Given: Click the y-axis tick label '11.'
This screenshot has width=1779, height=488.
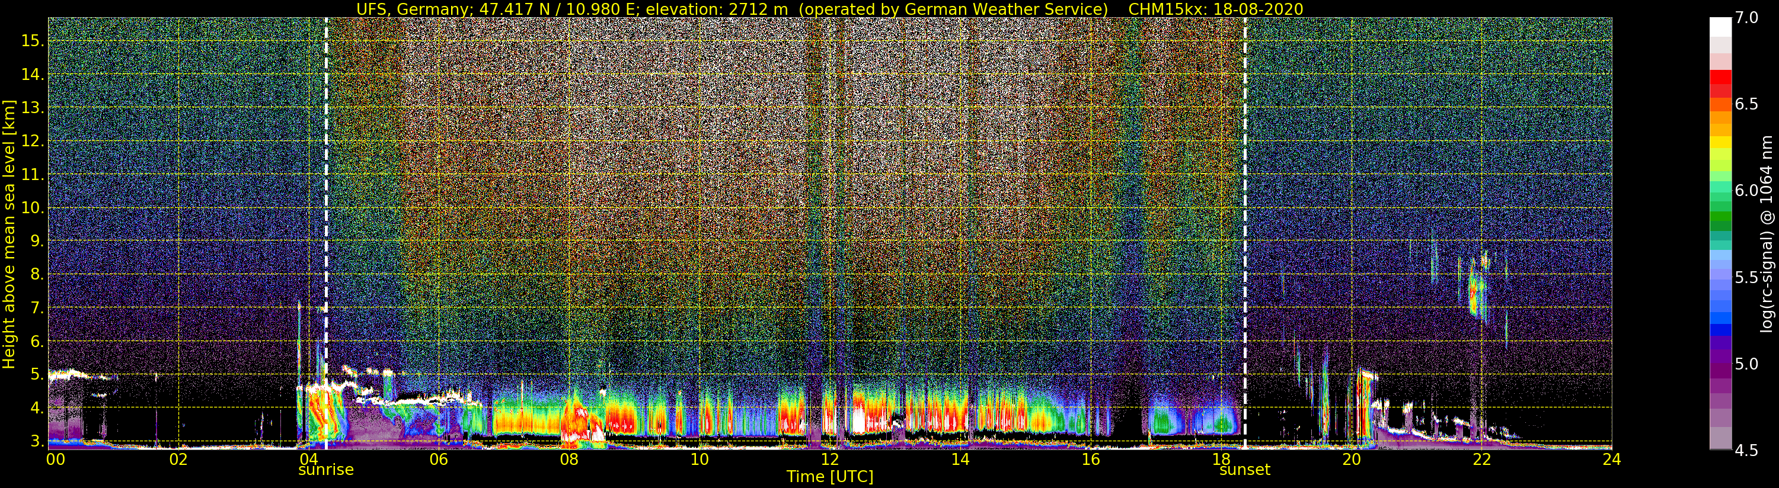Looking at the screenshot, I should [33, 175].
